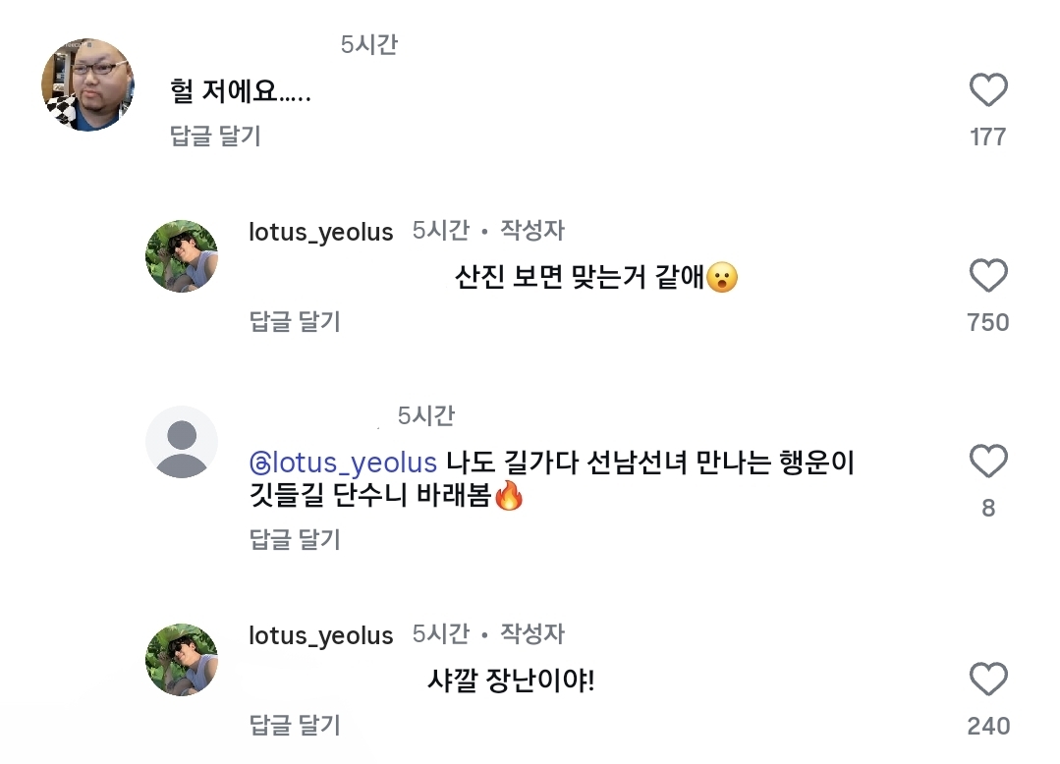Show who gave the 240 likes
The height and width of the screenshot is (764, 1060).
tap(988, 726)
